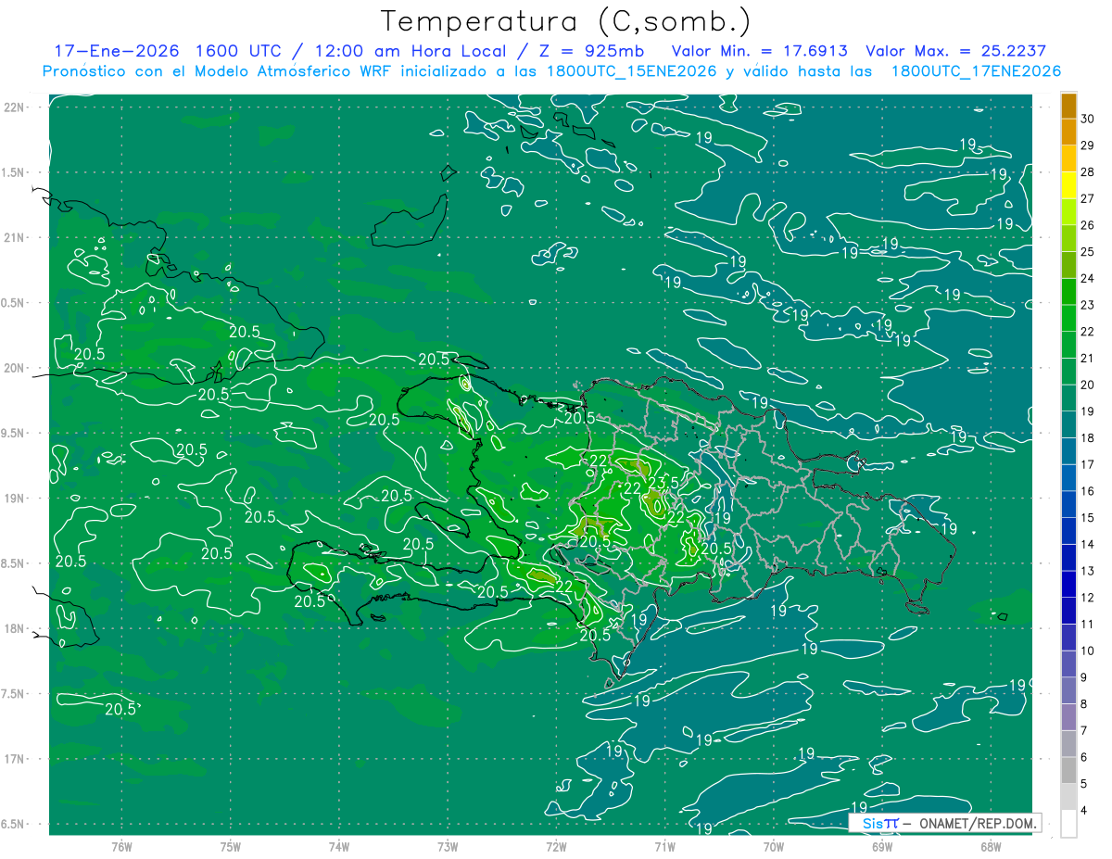Click the legend scale value "24"

[x=1088, y=278]
